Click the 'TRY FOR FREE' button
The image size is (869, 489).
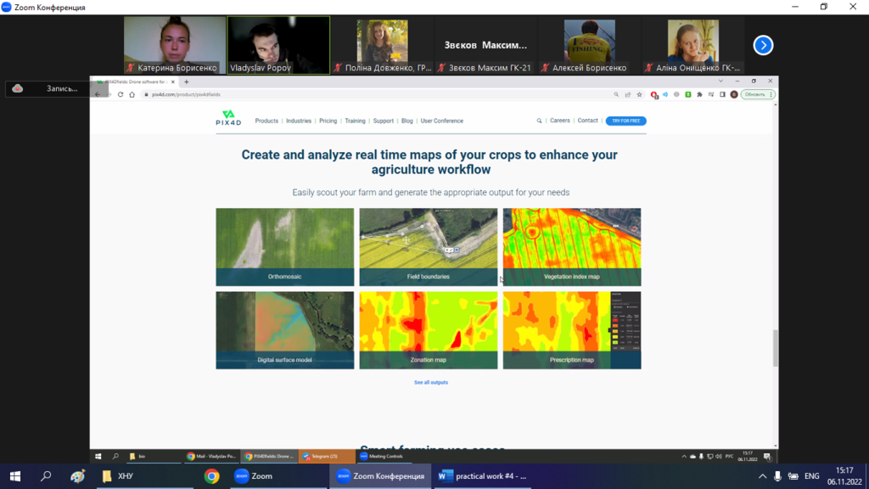point(625,121)
